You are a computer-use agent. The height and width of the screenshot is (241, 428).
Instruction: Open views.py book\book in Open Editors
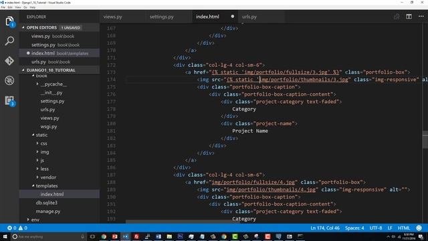60,36
